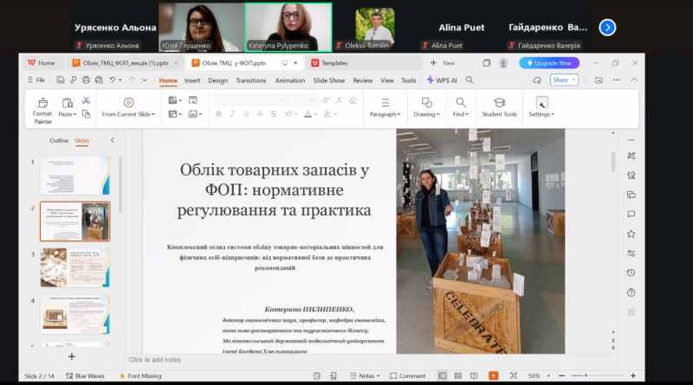Open WPS AI assistant
Image resolution: width=693 pixels, height=385 pixels.
pos(443,80)
